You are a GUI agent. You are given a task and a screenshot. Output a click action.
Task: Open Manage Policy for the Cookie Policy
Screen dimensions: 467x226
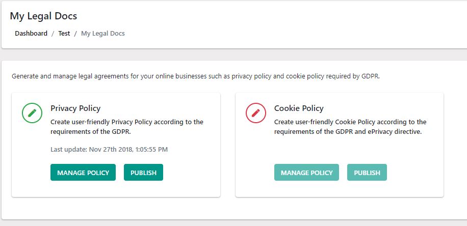pyautogui.click(x=306, y=173)
